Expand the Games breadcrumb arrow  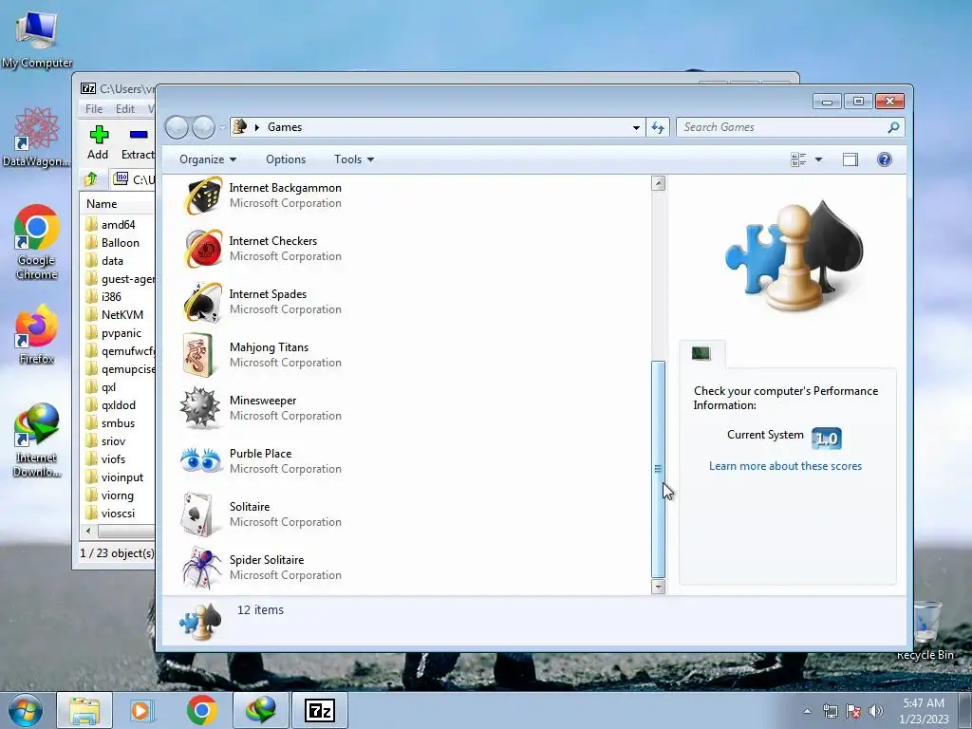(x=256, y=128)
